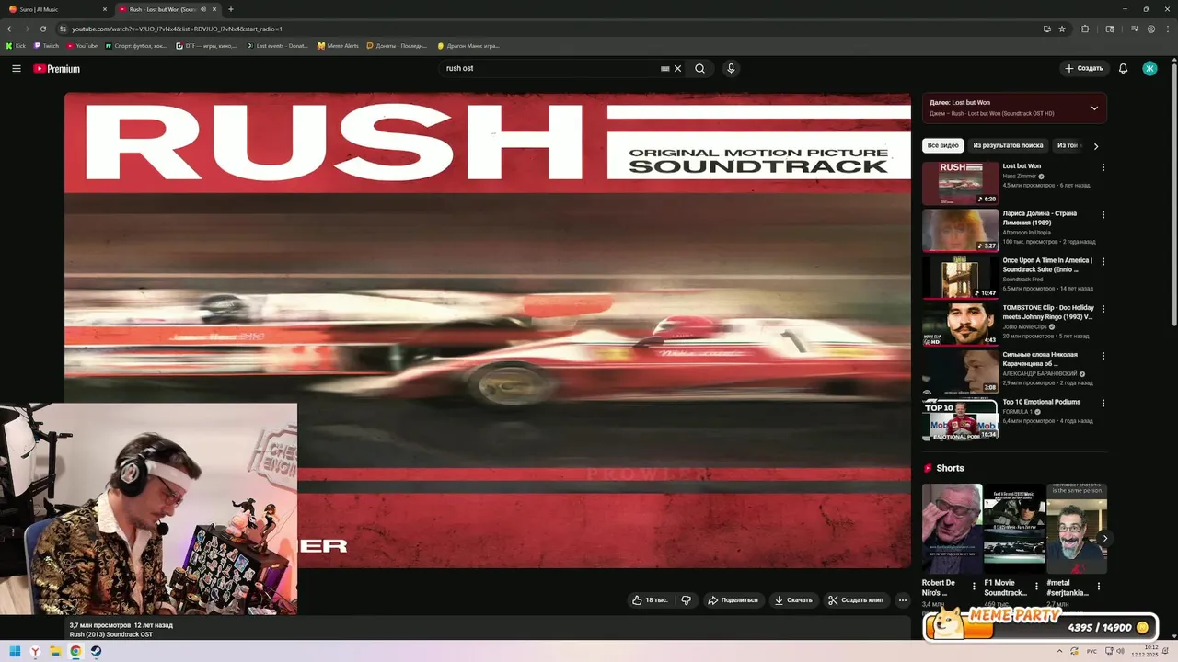The image size is (1178, 662).
Task: Bookmark this page with the star icon
Action: (x=1062, y=29)
